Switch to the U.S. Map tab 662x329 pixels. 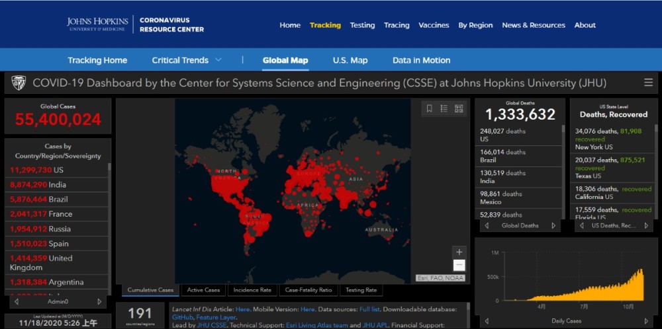350,60
